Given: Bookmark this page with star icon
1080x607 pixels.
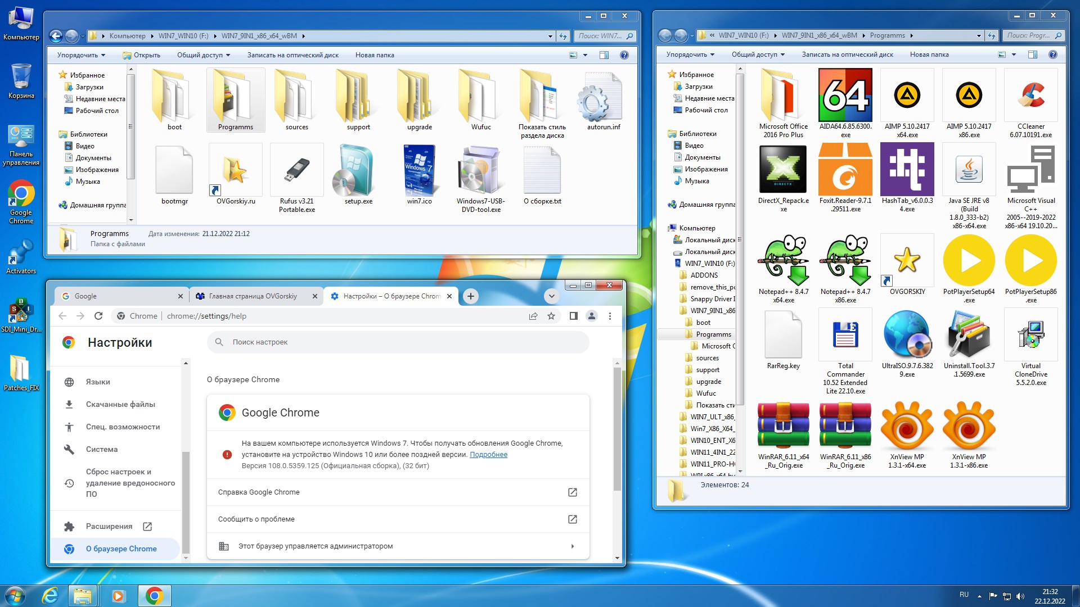Looking at the screenshot, I should 551,316.
